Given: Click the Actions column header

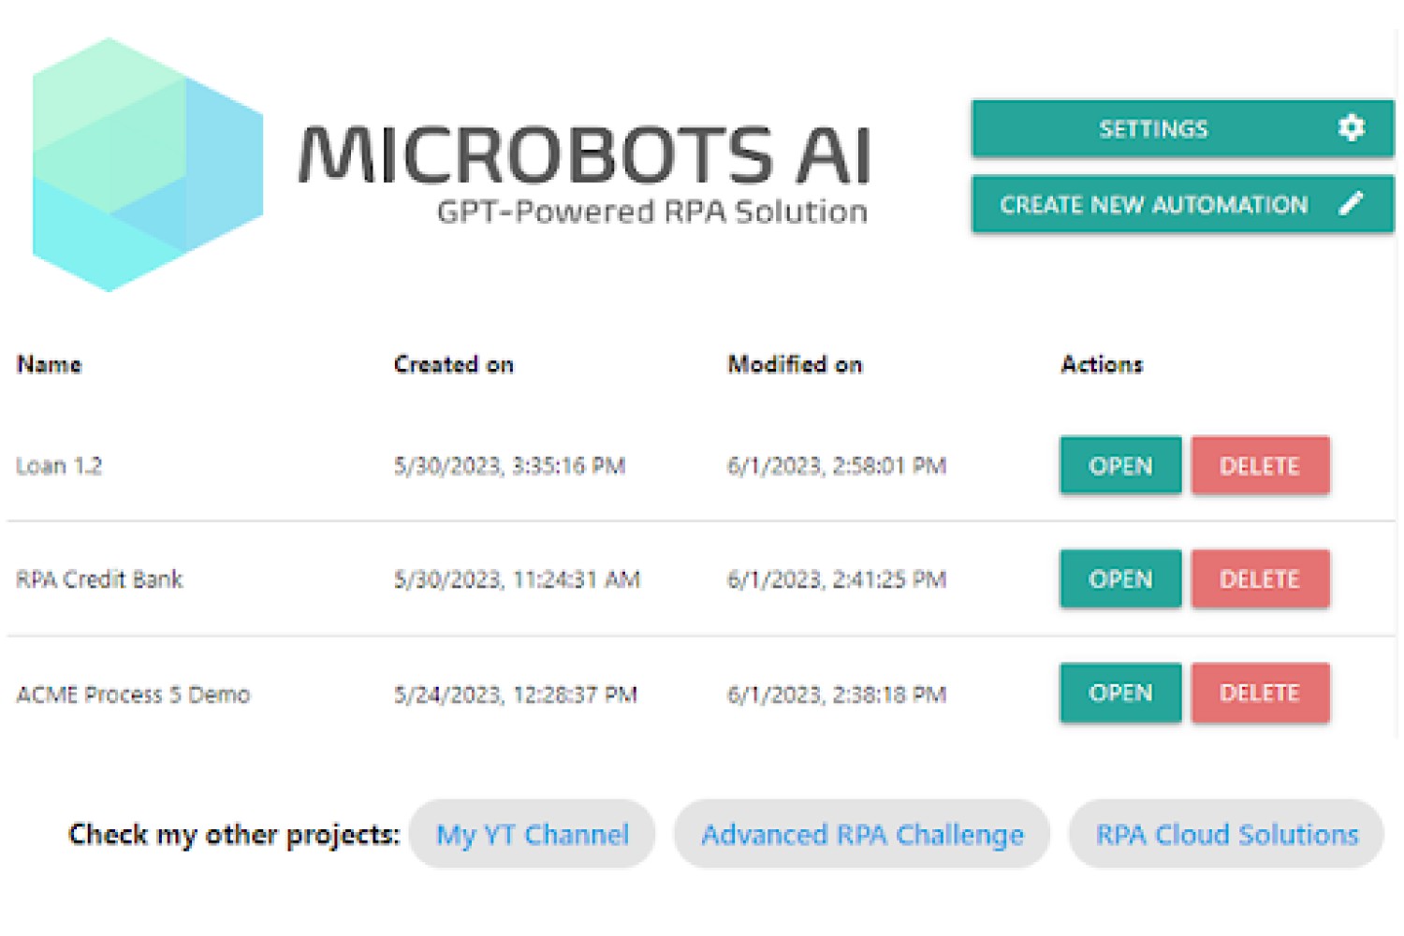Looking at the screenshot, I should pyautogui.click(x=1102, y=364).
